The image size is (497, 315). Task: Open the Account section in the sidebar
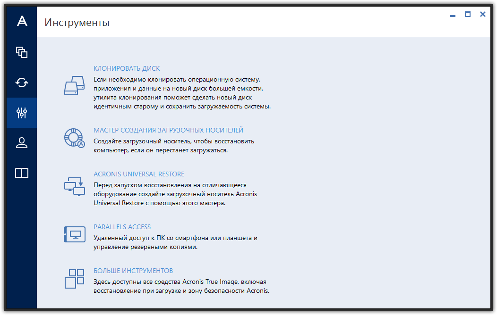pos(22,142)
